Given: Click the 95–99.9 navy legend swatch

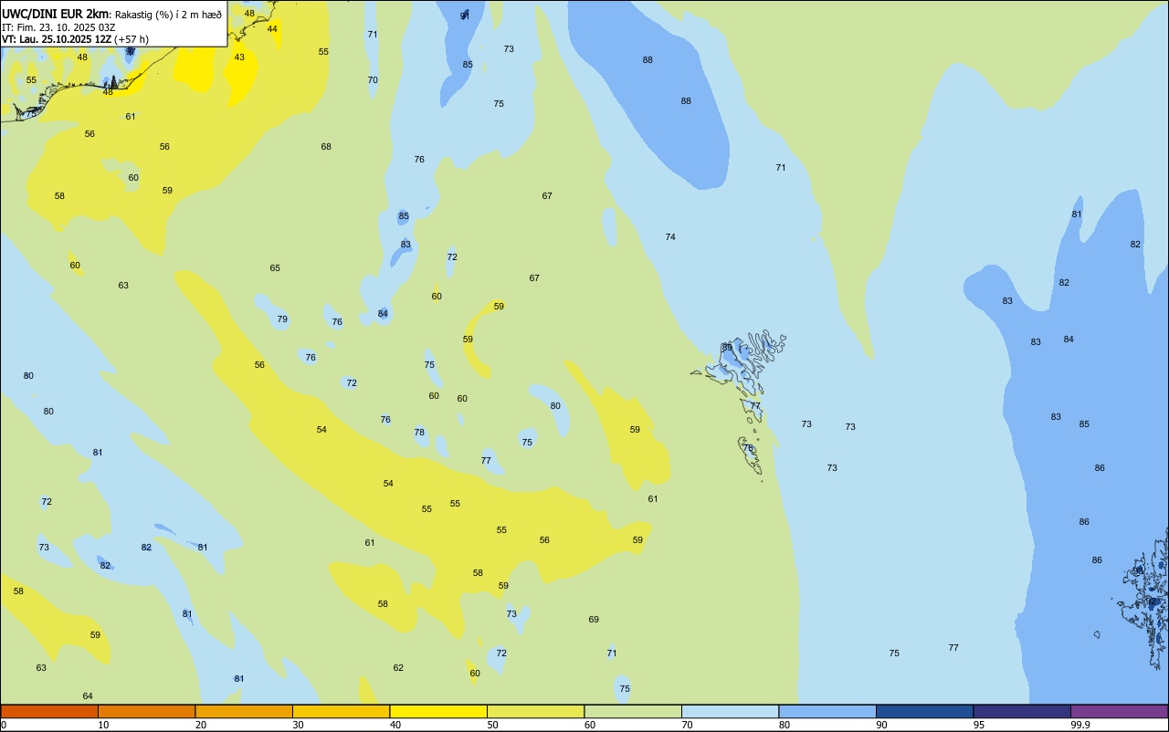Looking at the screenshot, I should [1022, 711].
